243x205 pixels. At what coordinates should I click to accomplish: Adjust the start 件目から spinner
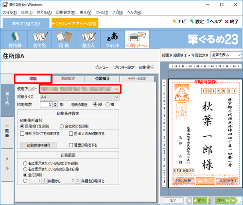click(44, 181)
